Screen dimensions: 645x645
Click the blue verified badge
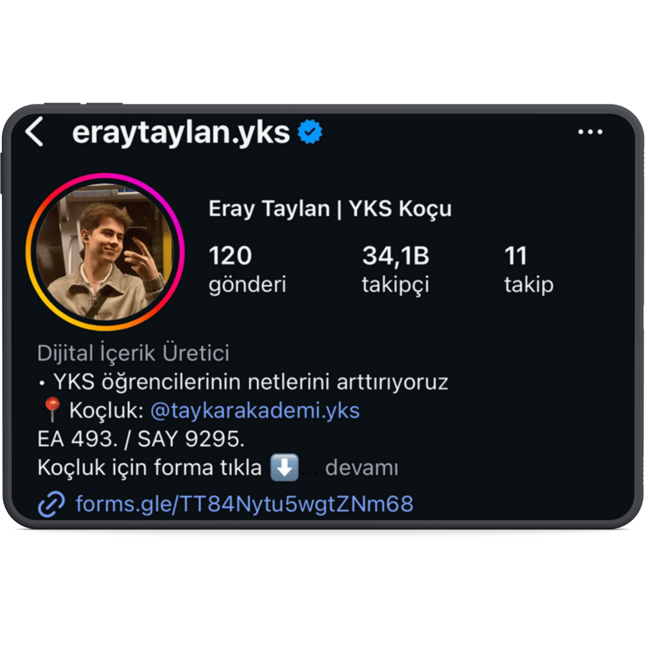[310, 131]
